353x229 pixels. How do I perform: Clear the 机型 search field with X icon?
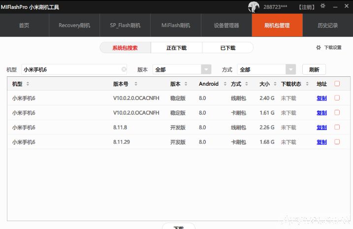pos(124,69)
